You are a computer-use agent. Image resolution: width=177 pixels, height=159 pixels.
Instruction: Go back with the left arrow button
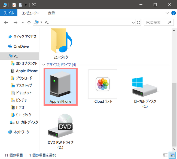6,22
